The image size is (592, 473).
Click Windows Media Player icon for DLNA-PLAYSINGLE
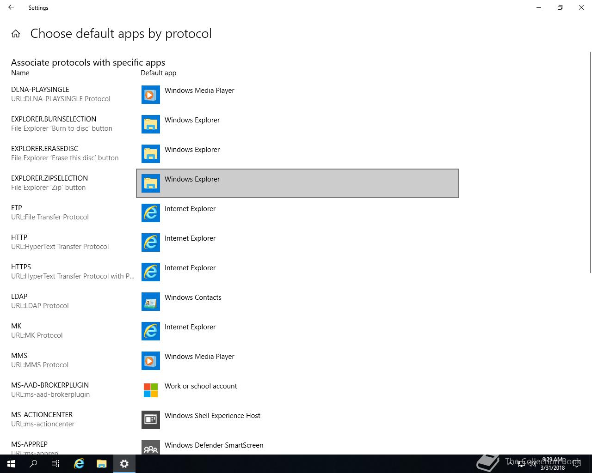[x=151, y=95]
